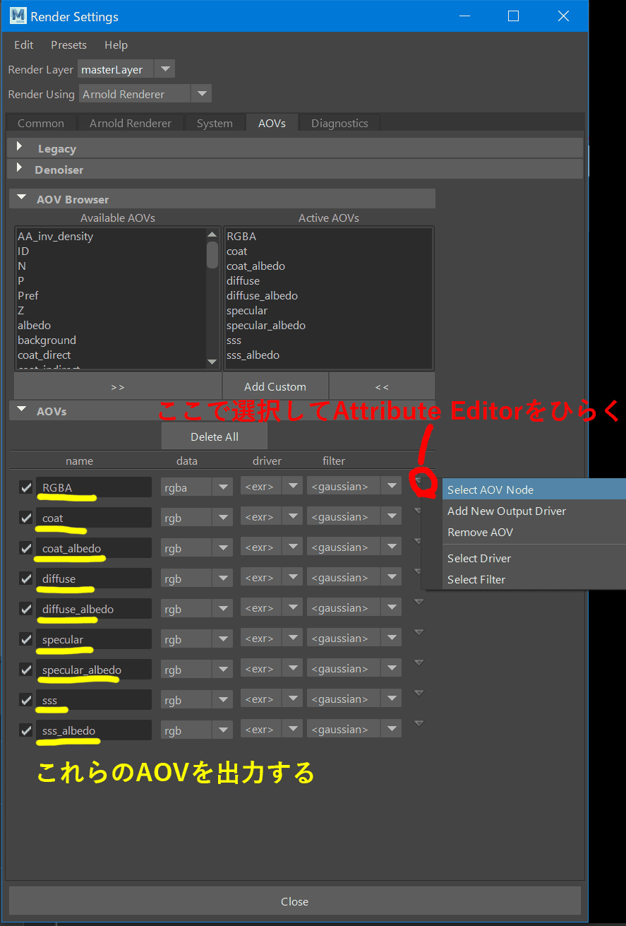Viewport: 626px width, 926px height.
Task: Open the sss_albedo row gaussian filter dropdown
Action: pos(354,729)
